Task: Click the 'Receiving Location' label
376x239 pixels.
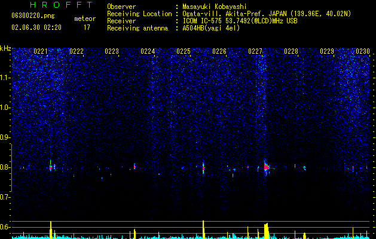Action: [x=139, y=14]
